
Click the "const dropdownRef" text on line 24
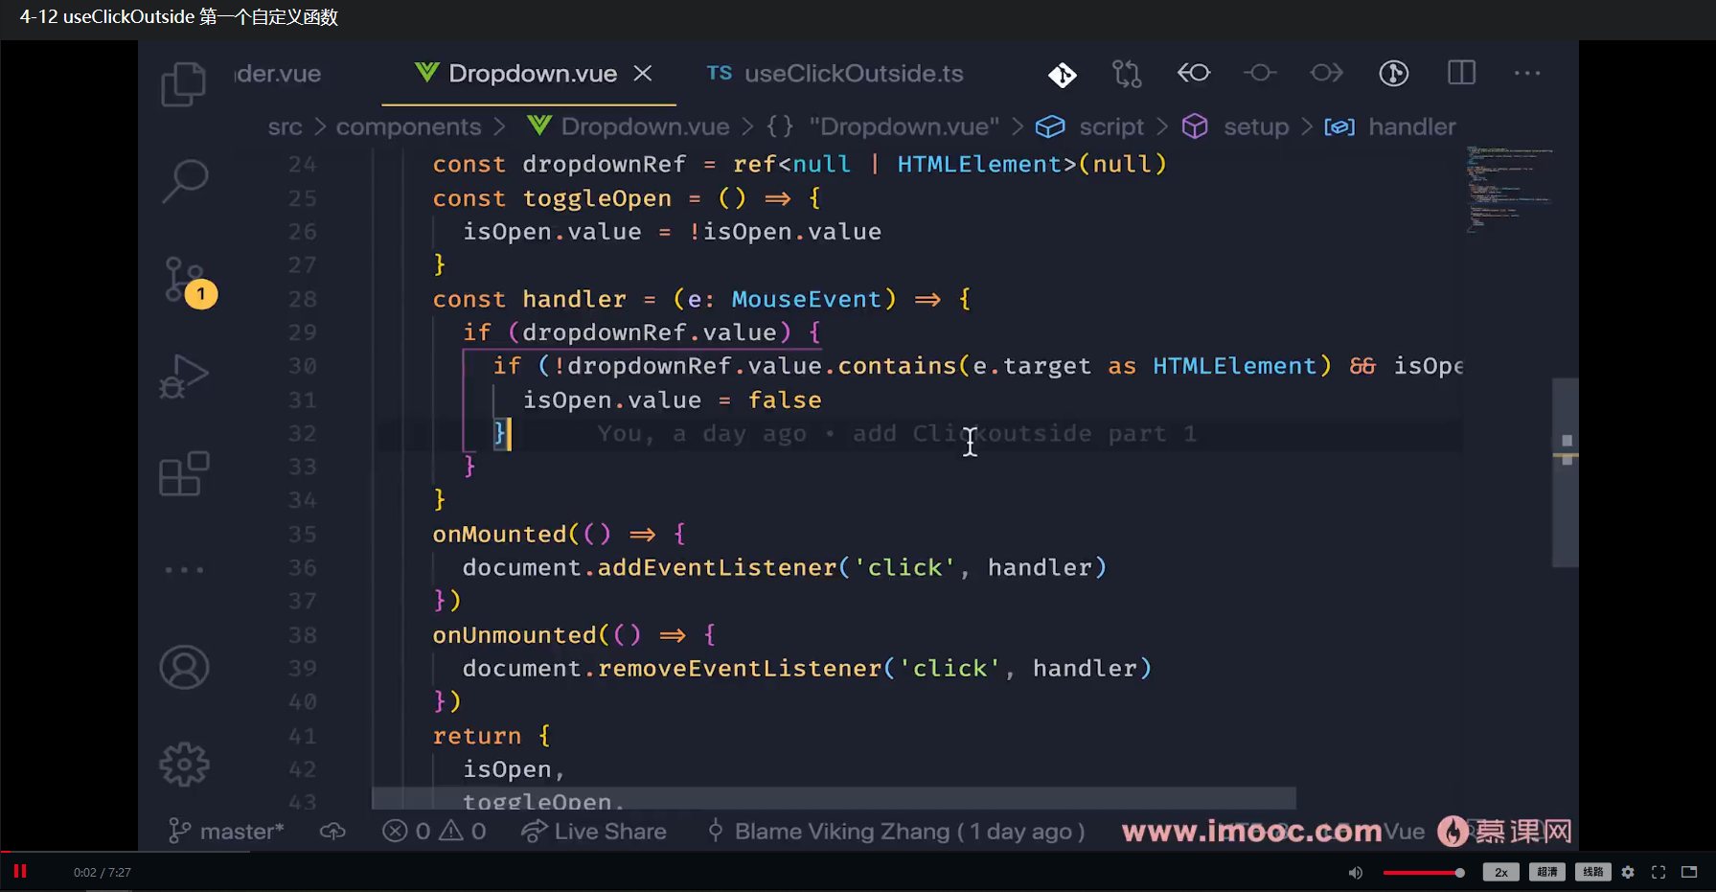[x=559, y=165]
